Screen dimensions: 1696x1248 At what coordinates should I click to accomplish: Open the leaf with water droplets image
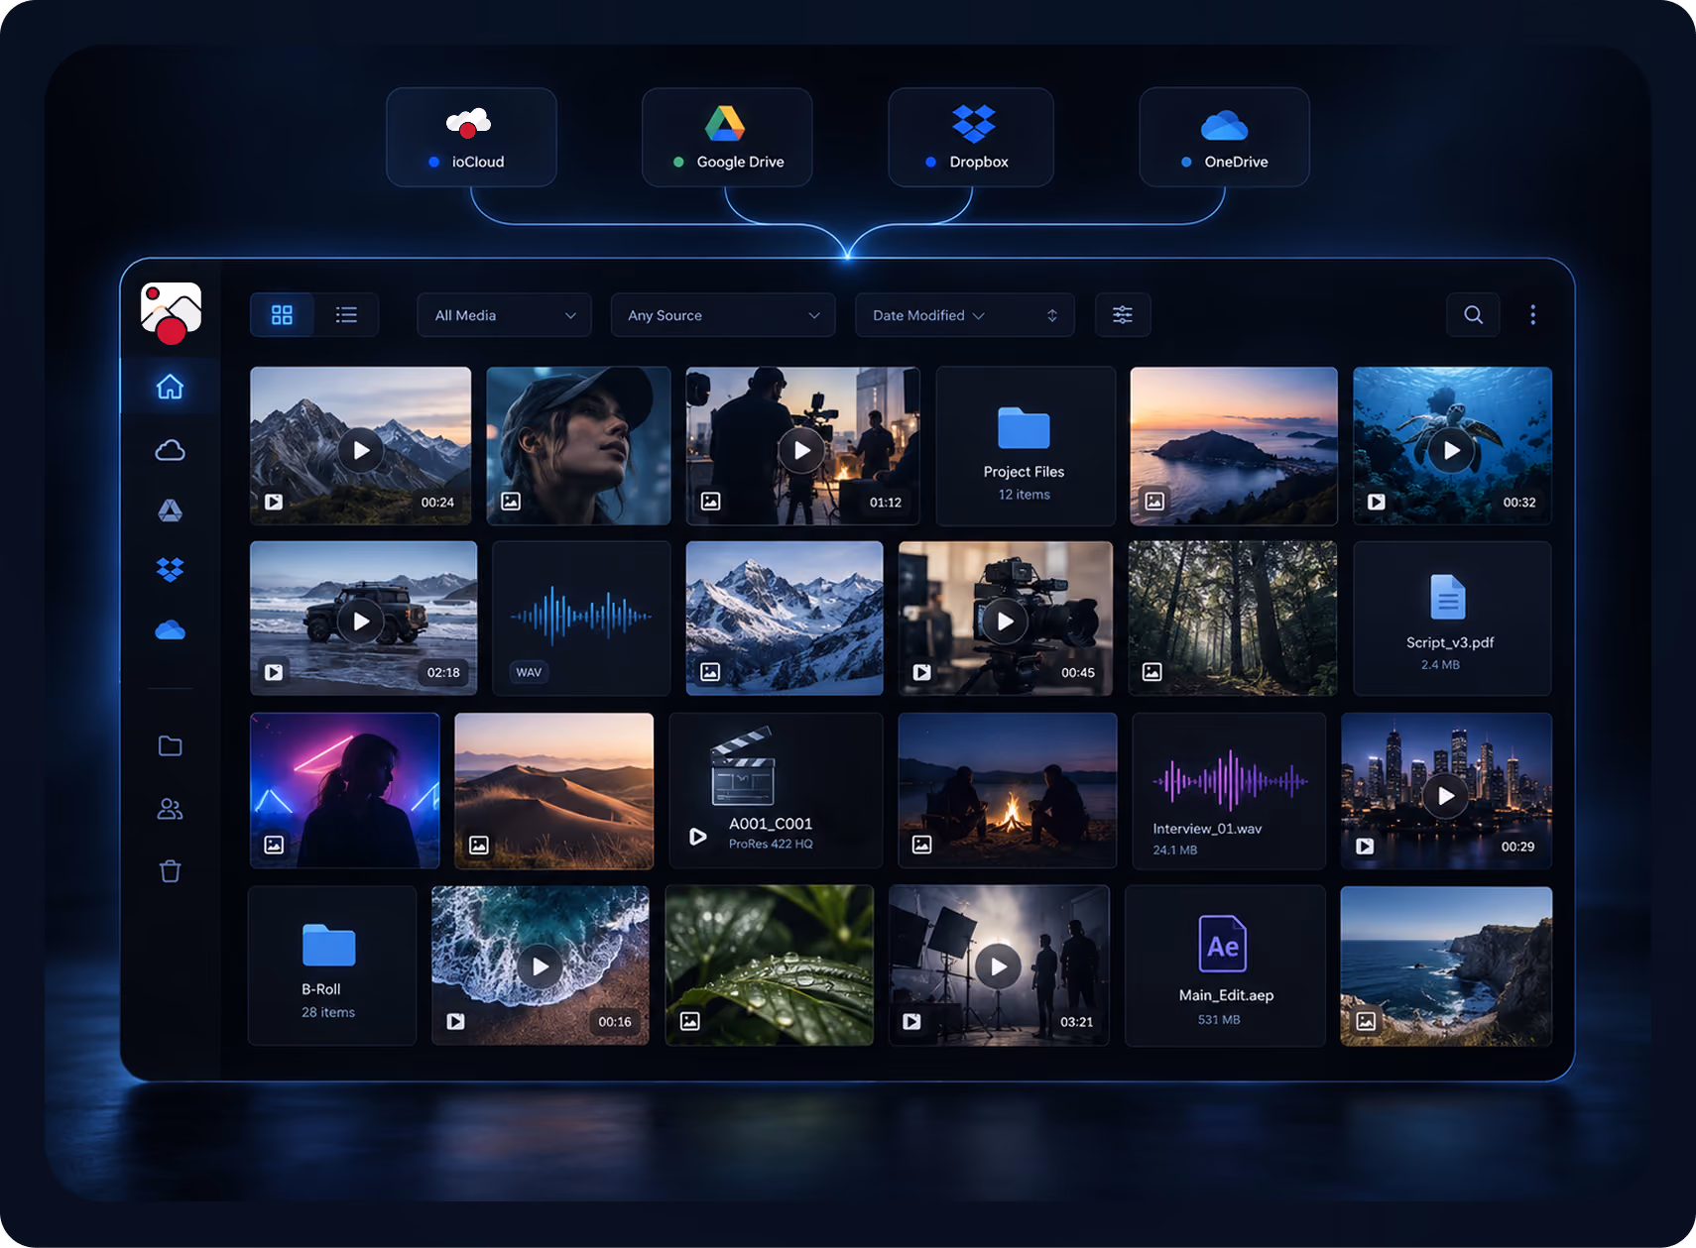pos(770,965)
